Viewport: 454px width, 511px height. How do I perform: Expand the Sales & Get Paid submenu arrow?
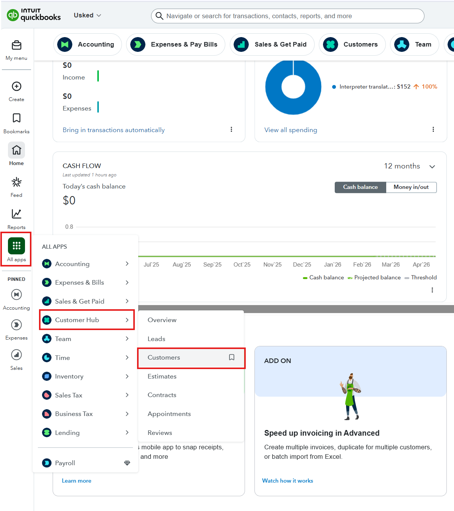tap(127, 301)
